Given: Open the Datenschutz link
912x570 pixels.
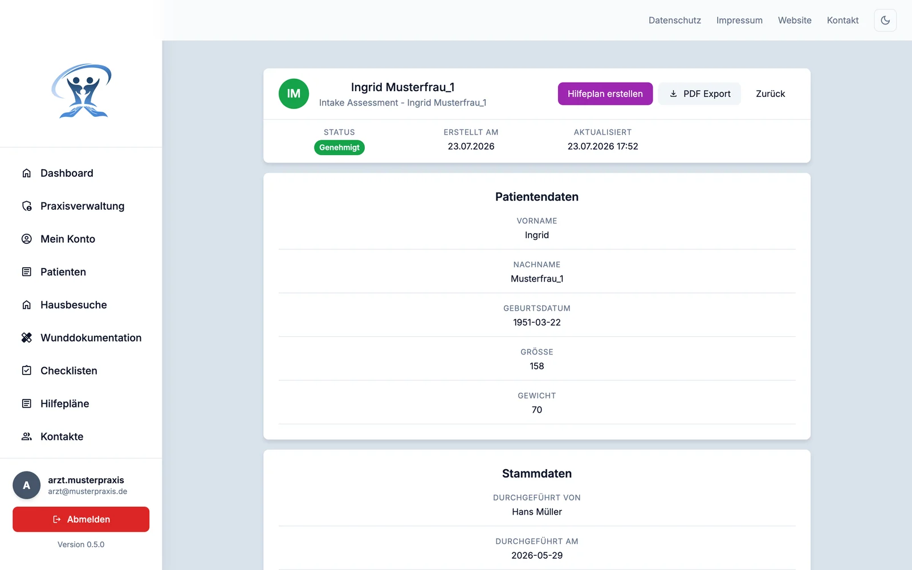Looking at the screenshot, I should tap(675, 20).
